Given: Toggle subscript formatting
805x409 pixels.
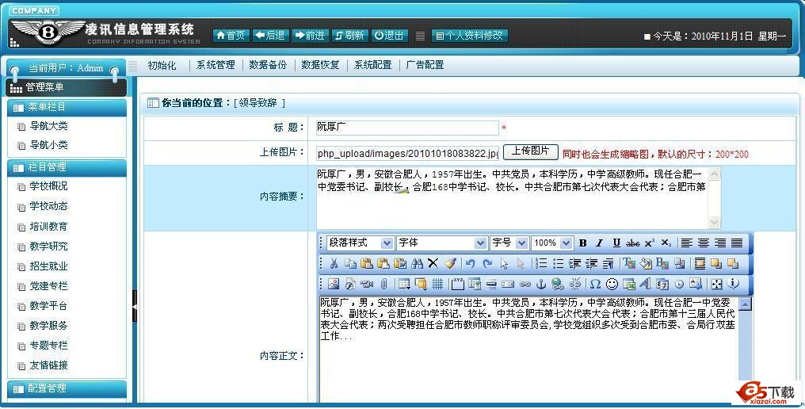Looking at the screenshot, I should pos(666,243).
